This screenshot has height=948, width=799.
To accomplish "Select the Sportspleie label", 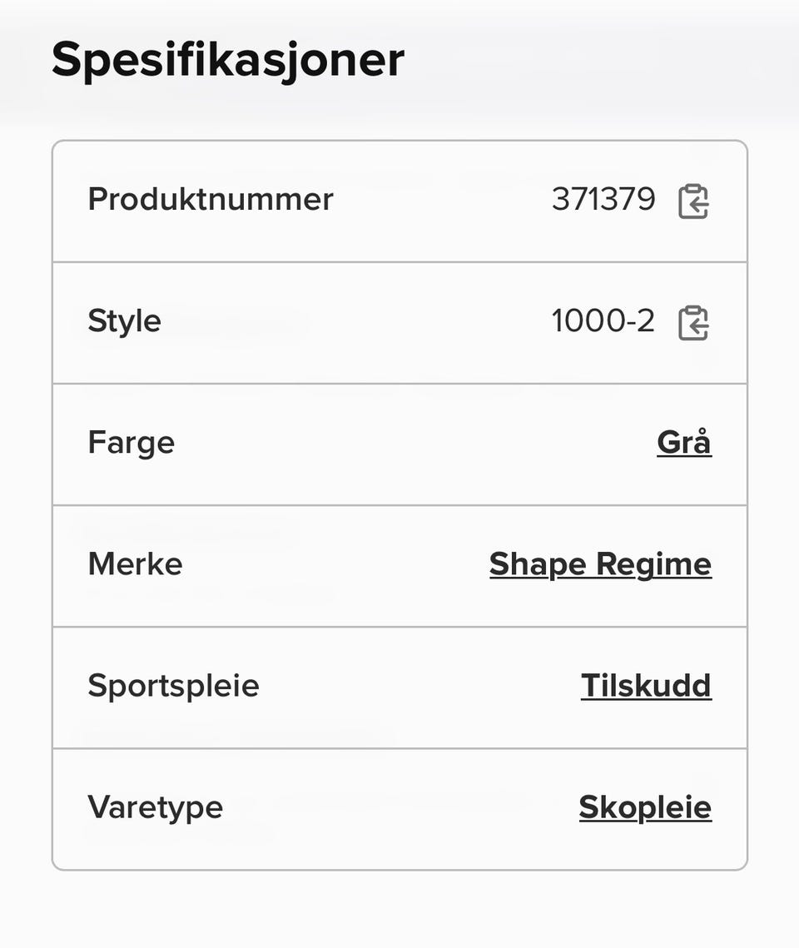I will [x=173, y=686].
